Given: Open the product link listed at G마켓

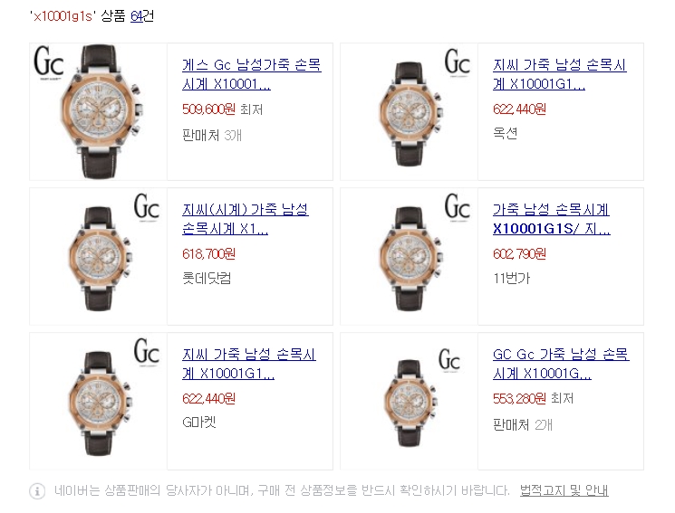Looking at the screenshot, I should [x=249, y=364].
